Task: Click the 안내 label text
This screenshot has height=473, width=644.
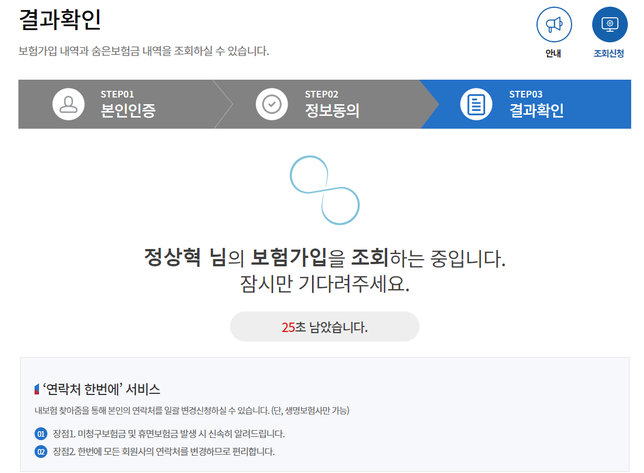Action: coord(553,54)
